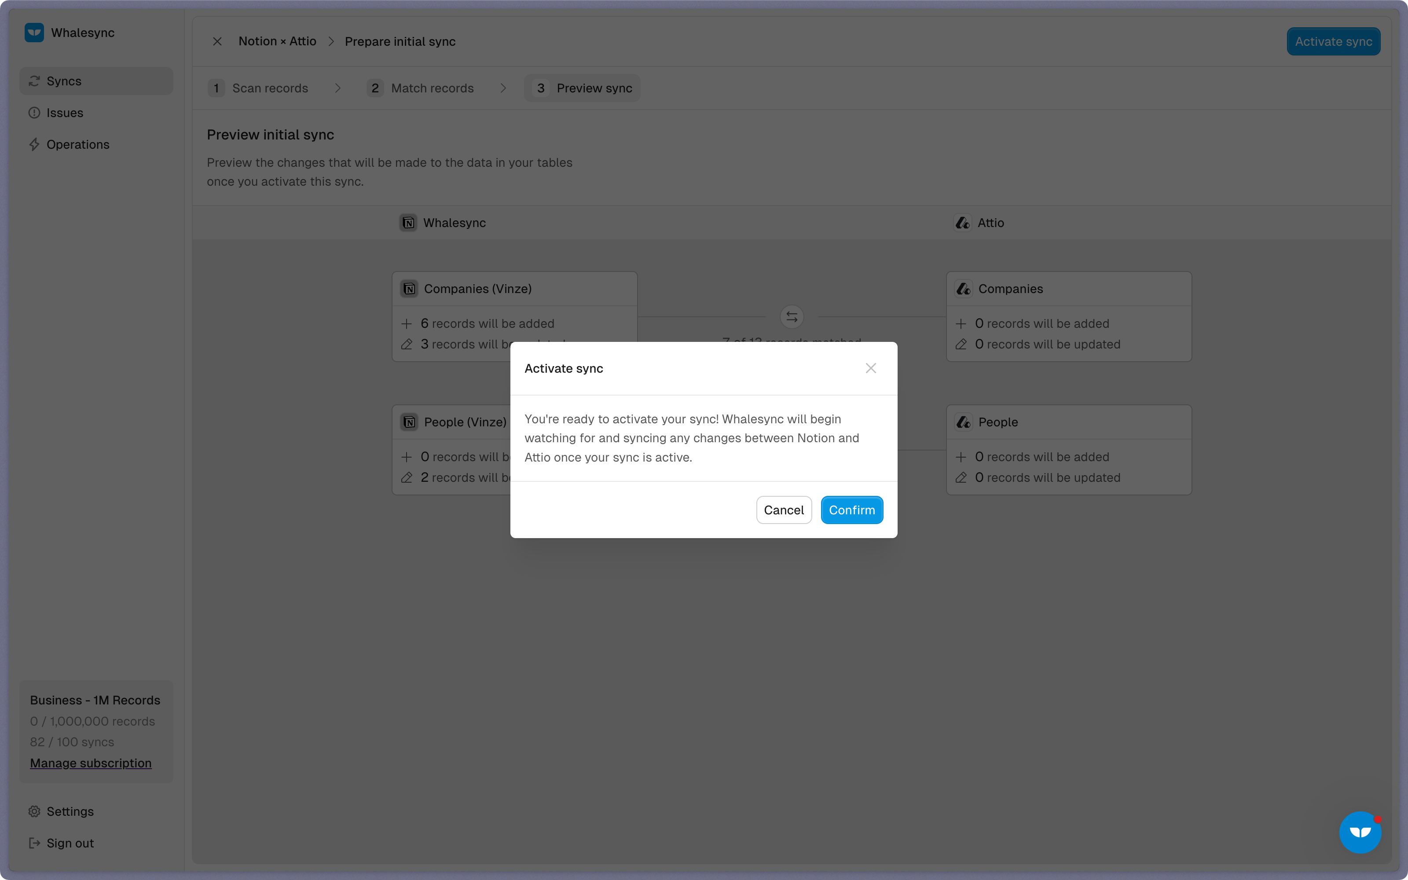Click the Notion icon beside Whalesync header

pos(408,223)
